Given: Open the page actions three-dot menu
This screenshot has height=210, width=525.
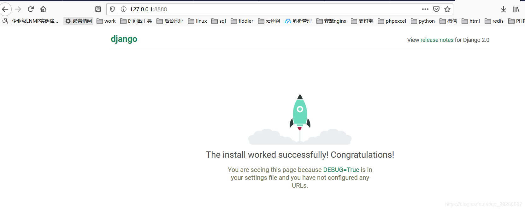Looking at the screenshot, I should (425, 9).
